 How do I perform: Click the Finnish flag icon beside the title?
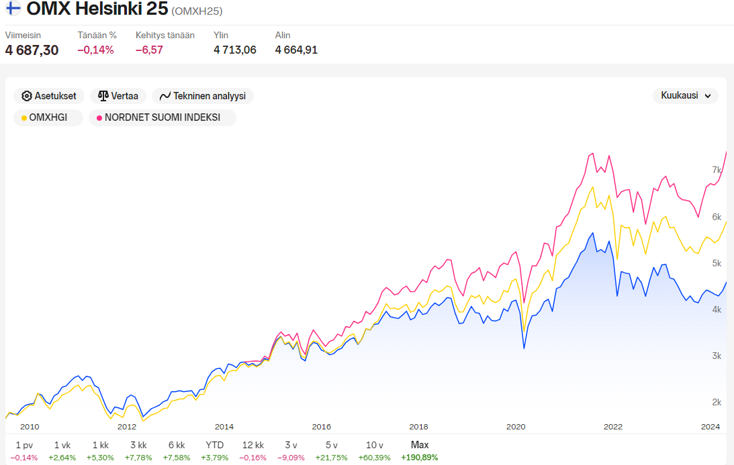pyautogui.click(x=13, y=8)
